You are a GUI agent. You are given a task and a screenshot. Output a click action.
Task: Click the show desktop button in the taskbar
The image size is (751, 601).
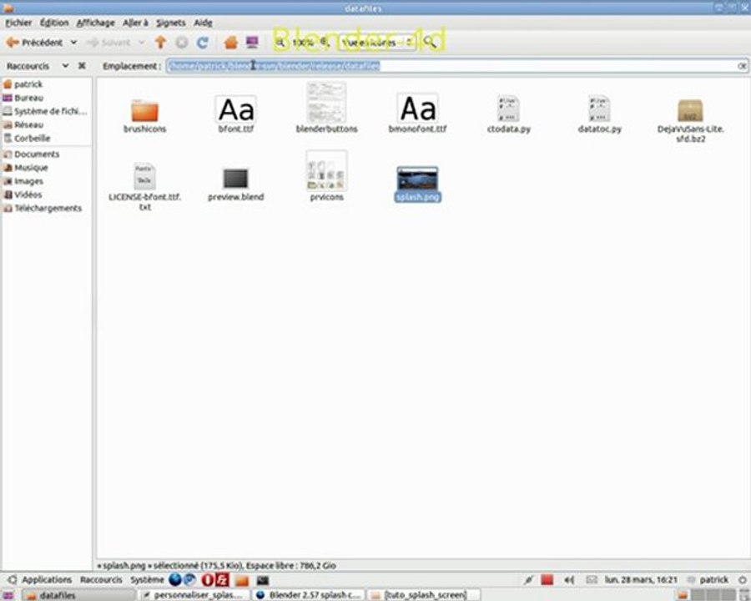coord(8,595)
